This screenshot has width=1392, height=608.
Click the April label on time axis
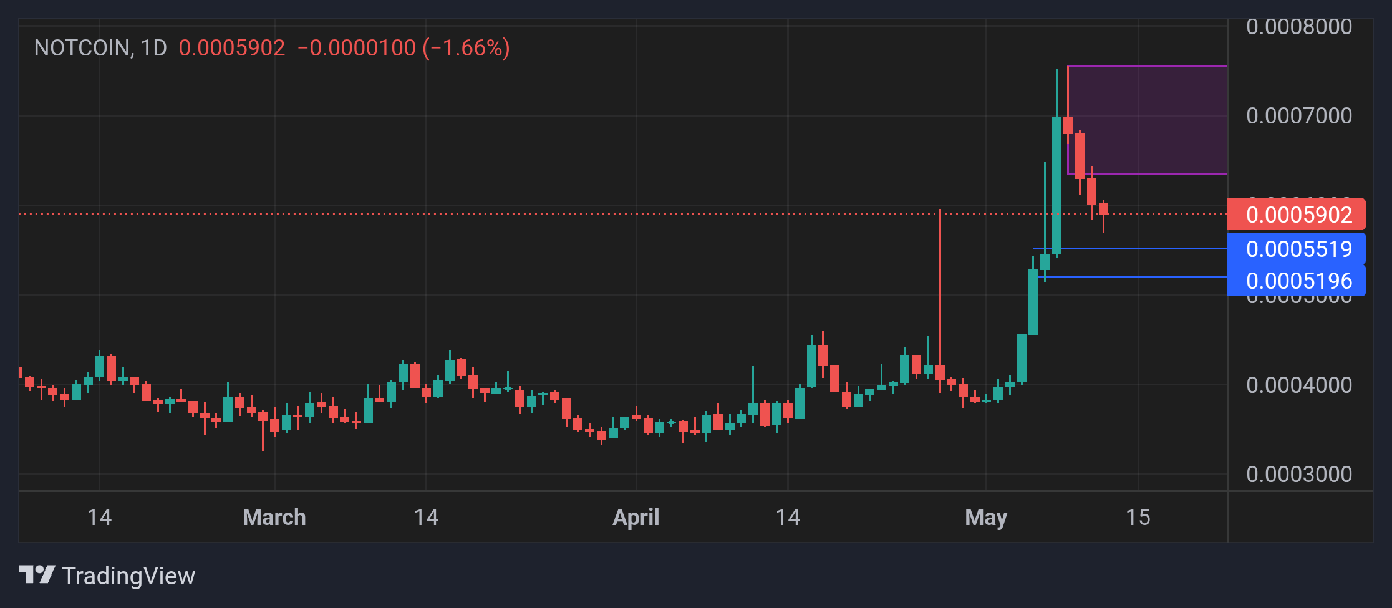pyautogui.click(x=636, y=517)
